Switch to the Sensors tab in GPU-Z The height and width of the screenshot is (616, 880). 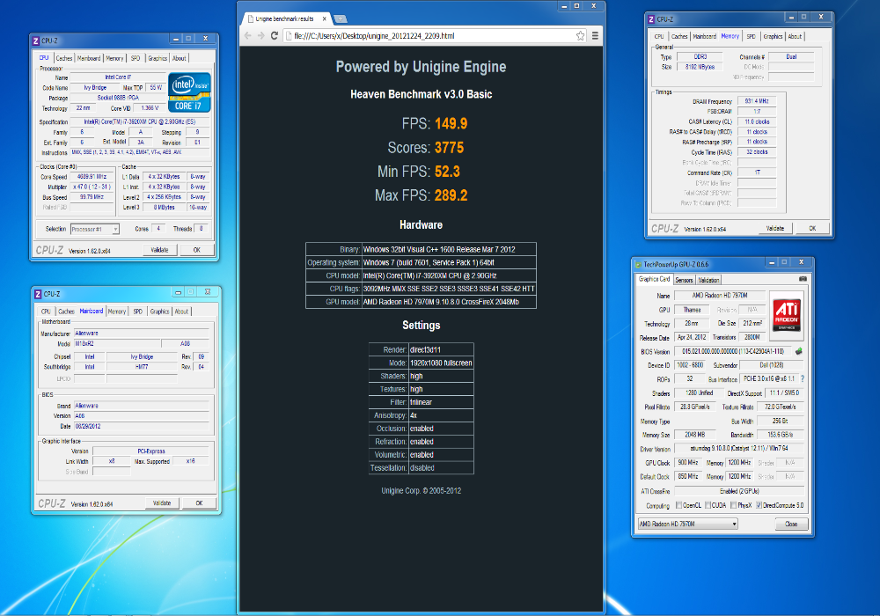(684, 280)
